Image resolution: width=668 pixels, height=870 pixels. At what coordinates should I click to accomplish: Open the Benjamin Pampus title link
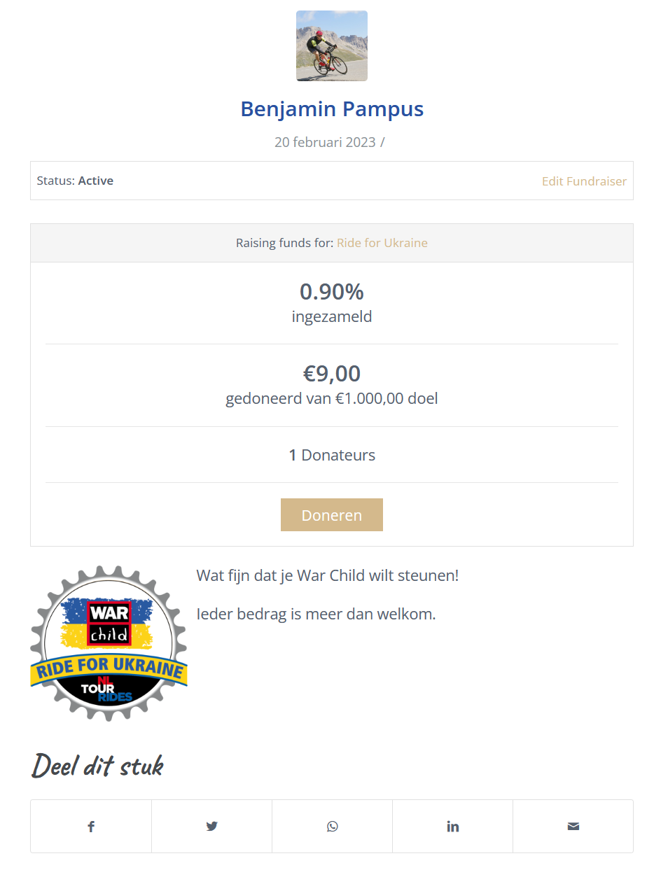pos(332,109)
